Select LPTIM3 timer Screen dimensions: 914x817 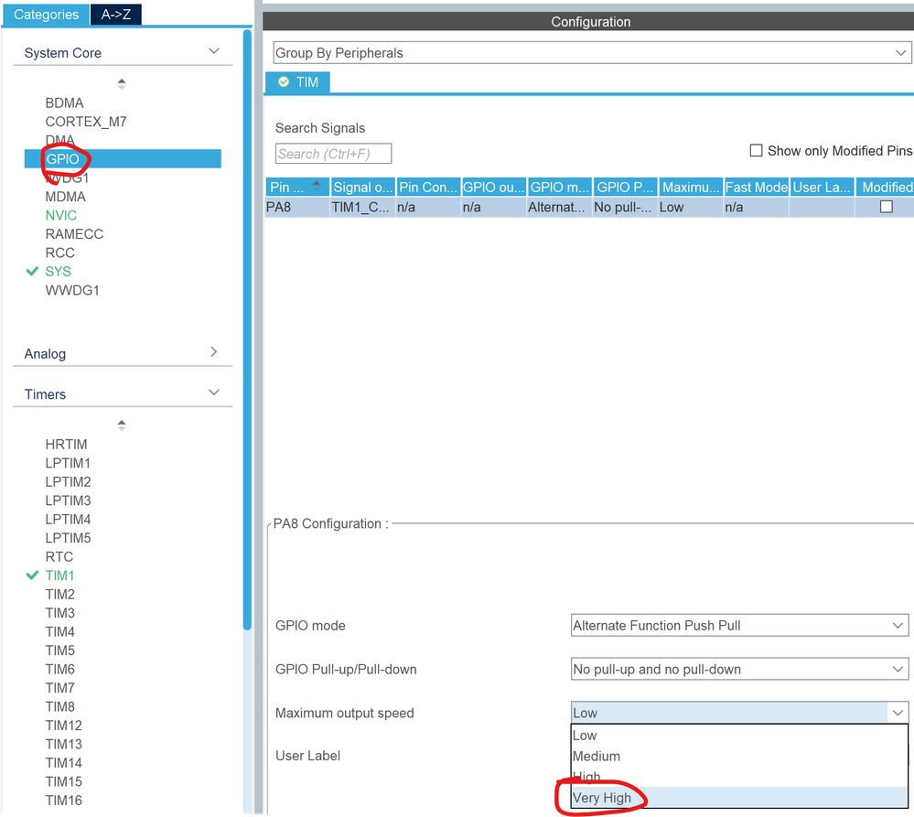(68, 500)
